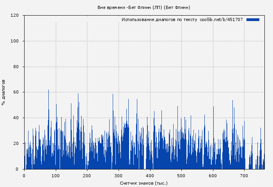Select the y-axis label '% диалогов'
The image size is (273, 187).
click(x=4, y=92)
